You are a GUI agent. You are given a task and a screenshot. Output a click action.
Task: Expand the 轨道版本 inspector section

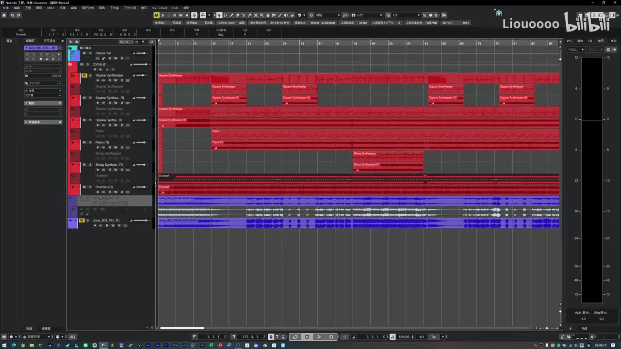[x=43, y=122]
